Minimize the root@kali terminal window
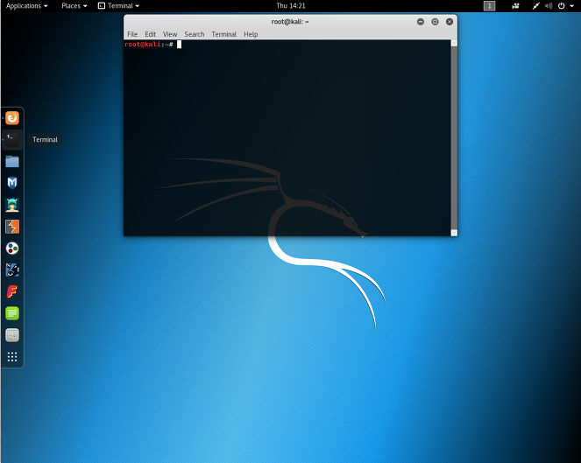This screenshot has width=581, height=463. (x=420, y=22)
